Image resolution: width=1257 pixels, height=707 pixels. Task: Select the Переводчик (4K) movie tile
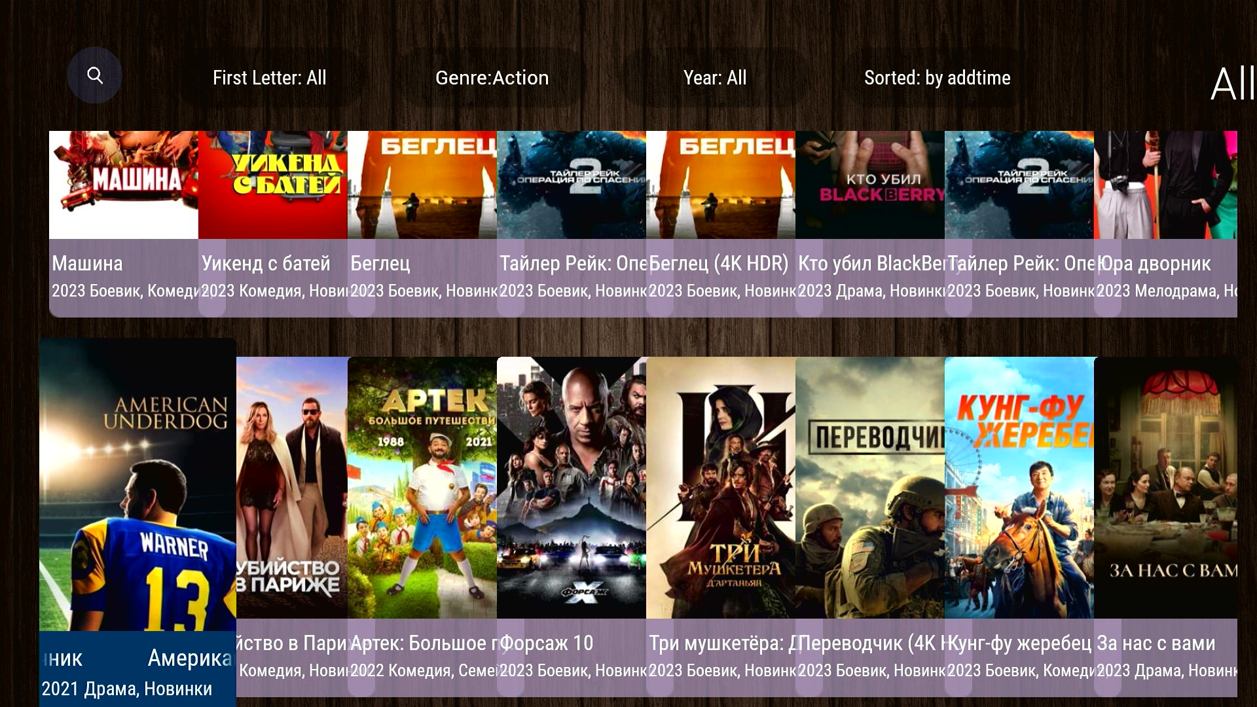870,526
